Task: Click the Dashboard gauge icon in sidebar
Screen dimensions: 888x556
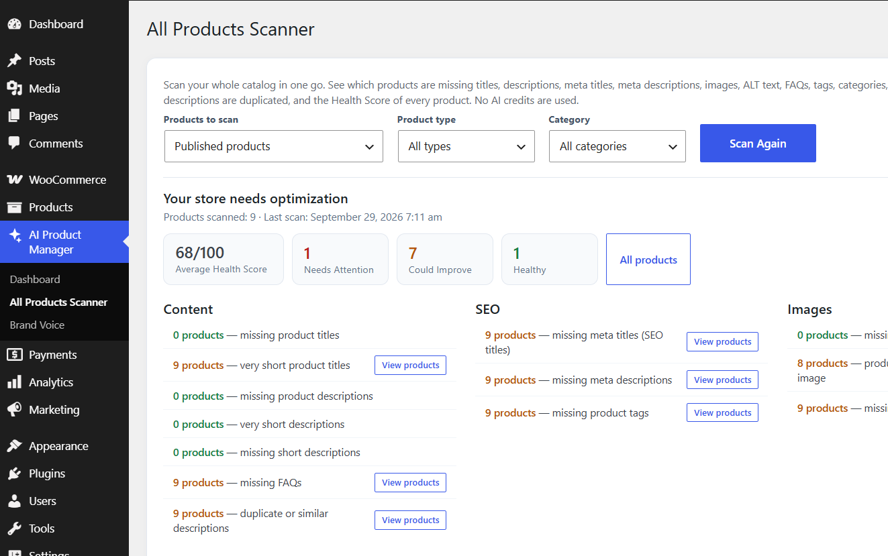Action: [14, 24]
